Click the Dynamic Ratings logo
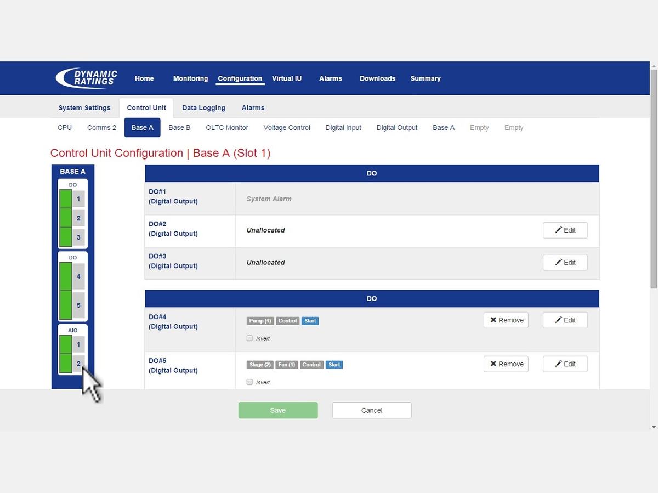Image resolution: width=658 pixels, height=493 pixels. (87, 78)
